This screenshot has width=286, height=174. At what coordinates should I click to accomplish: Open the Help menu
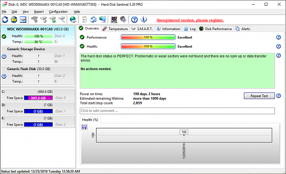[x=77, y=12]
